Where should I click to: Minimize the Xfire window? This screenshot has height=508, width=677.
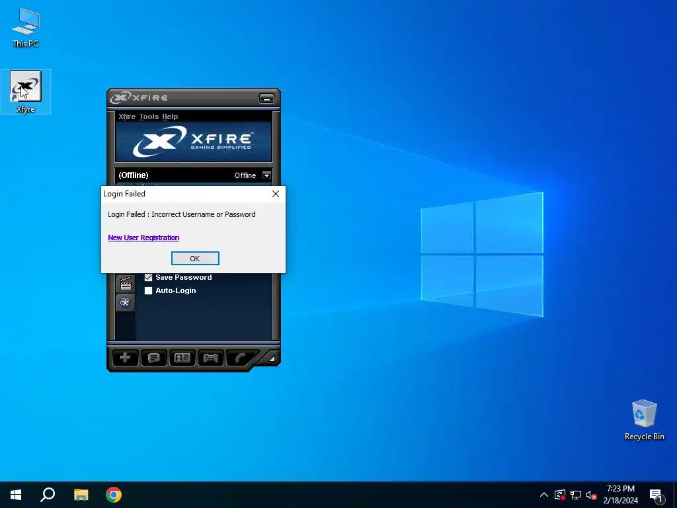266,99
